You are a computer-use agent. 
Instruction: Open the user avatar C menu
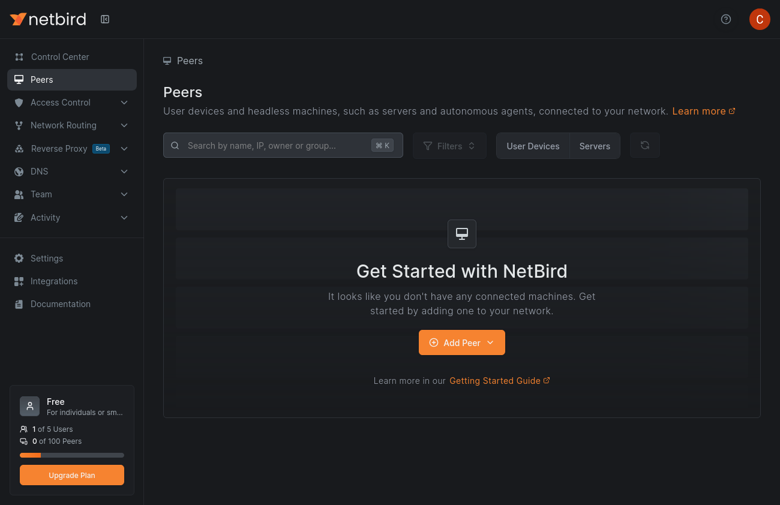760,19
